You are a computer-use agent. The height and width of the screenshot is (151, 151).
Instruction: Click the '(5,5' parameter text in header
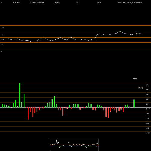(x=78, y=2)
